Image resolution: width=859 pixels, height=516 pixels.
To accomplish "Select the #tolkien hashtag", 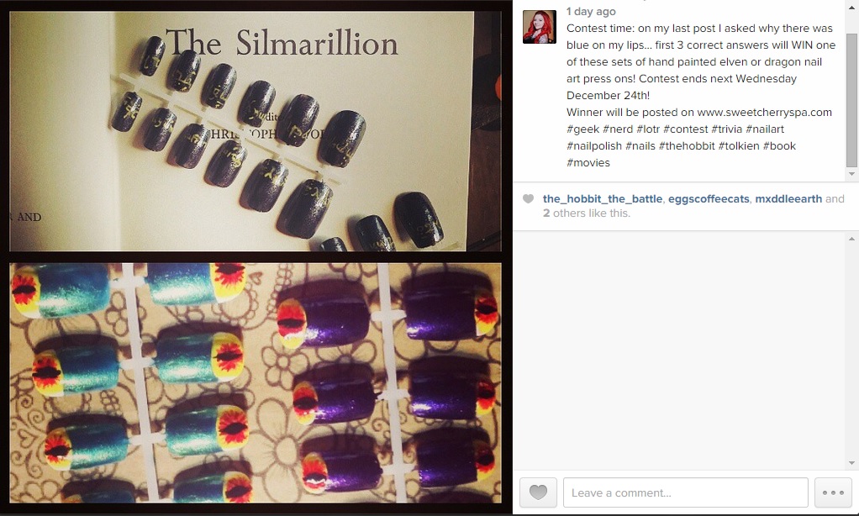I will click(739, 146).
